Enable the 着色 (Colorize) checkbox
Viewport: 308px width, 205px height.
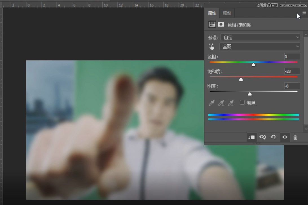click(242, 103)
